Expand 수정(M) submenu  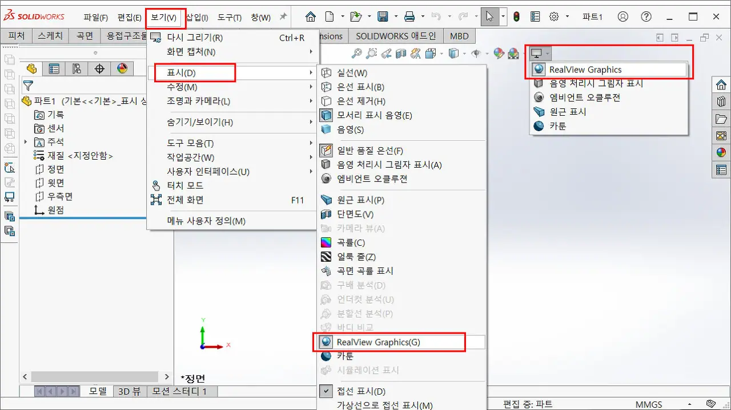tap(232, 87)
